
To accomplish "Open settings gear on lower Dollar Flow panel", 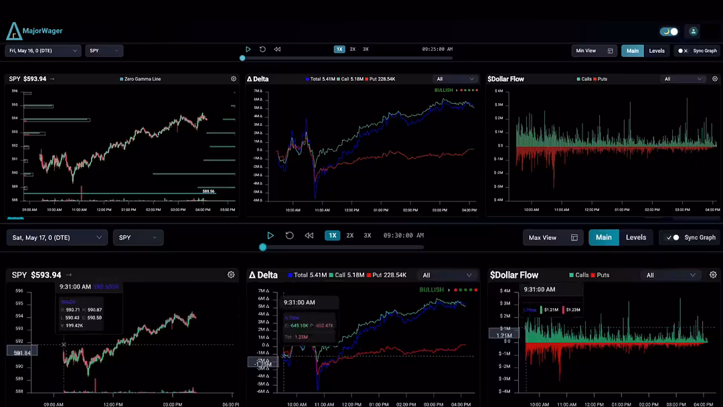I will 713,275.
